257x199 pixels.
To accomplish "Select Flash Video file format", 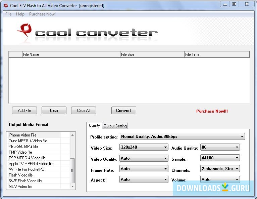I will tap(34, 175).
